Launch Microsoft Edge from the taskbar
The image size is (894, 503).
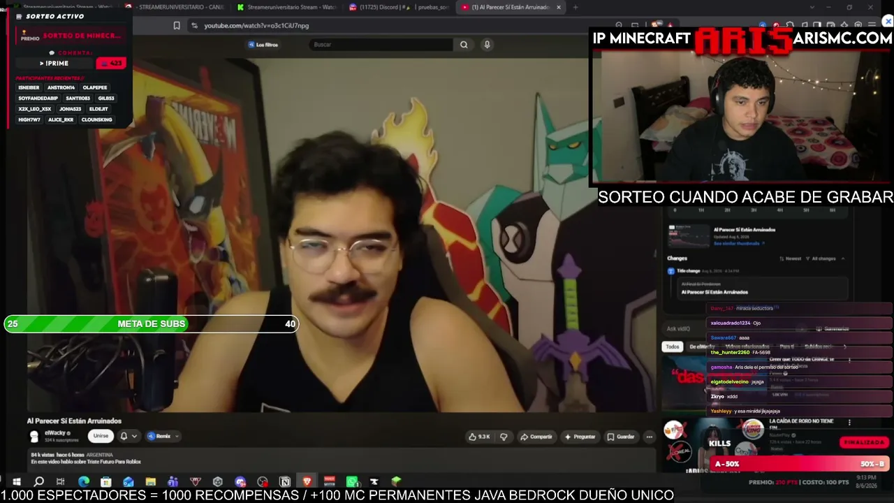pyautogui.click(x=84, y=481)
